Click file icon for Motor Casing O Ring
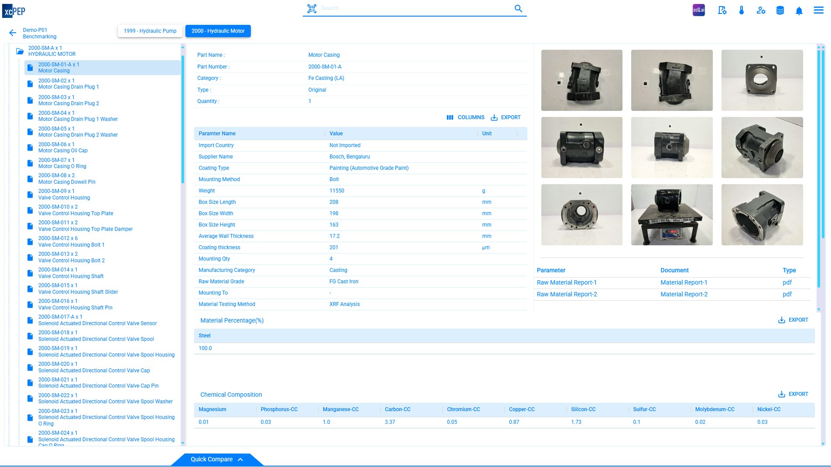Screen dimensions: 831x467 (x=30, y=163)
